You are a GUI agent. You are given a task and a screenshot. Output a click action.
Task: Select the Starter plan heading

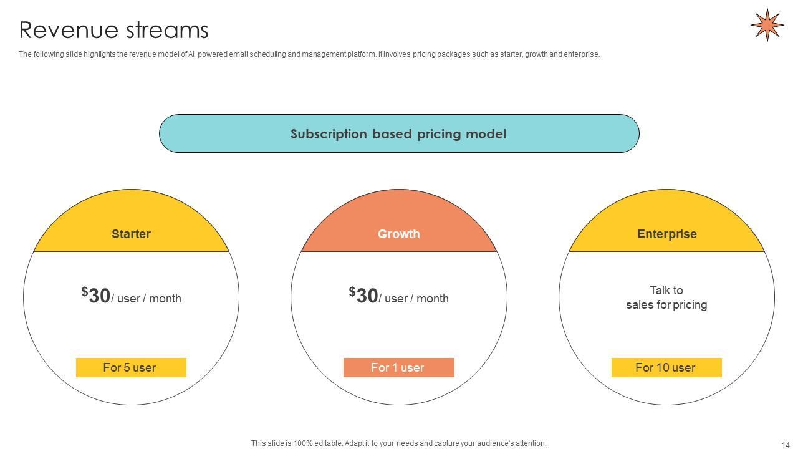coord(131,234)
